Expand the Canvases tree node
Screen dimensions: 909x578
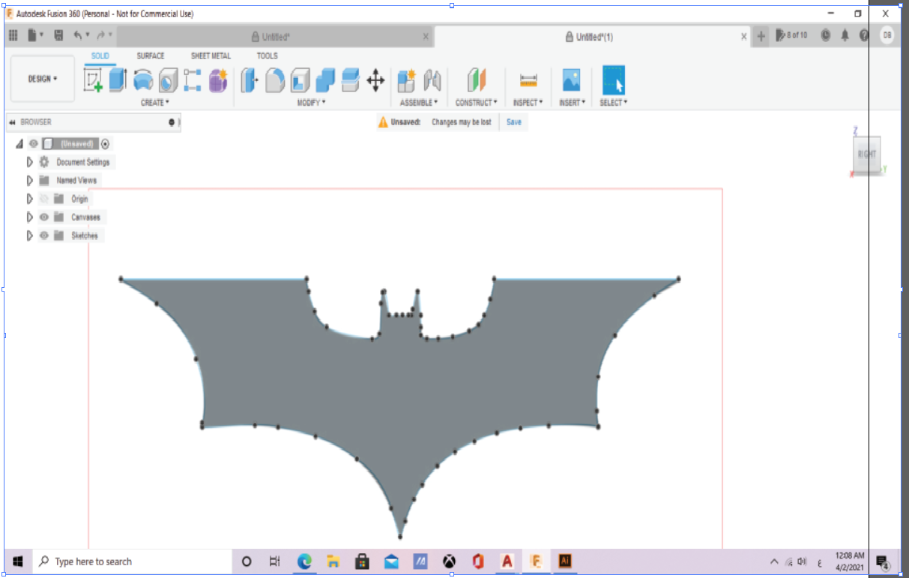[x=30, y=217]
